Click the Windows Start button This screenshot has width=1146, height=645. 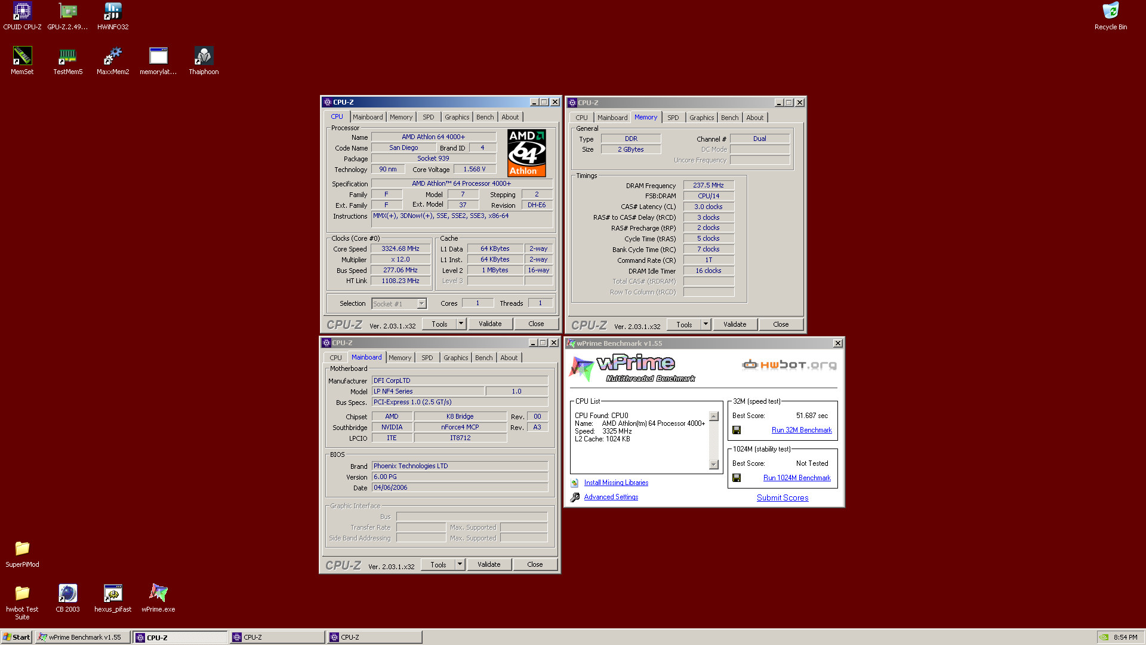click(x=17, y=637)
